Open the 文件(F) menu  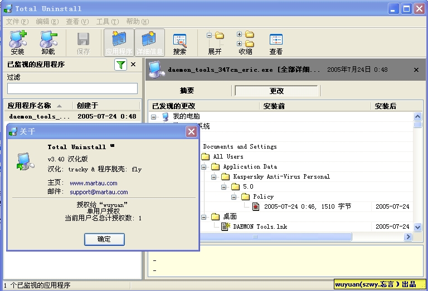(17, 22)
